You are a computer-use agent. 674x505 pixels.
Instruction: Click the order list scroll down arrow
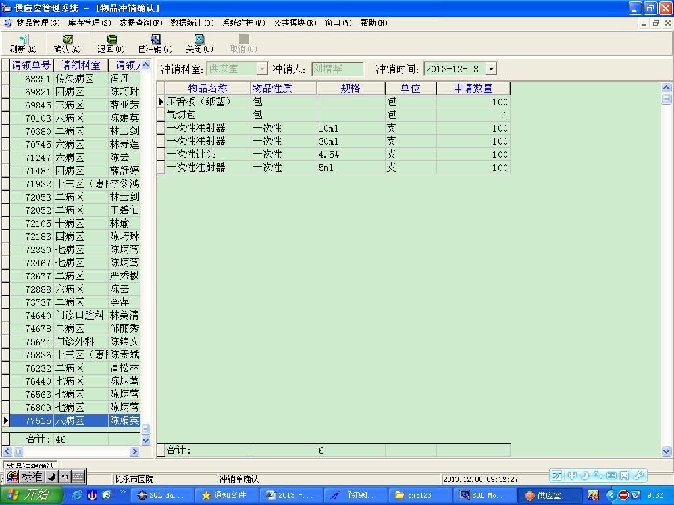click(x=146, y=440)
